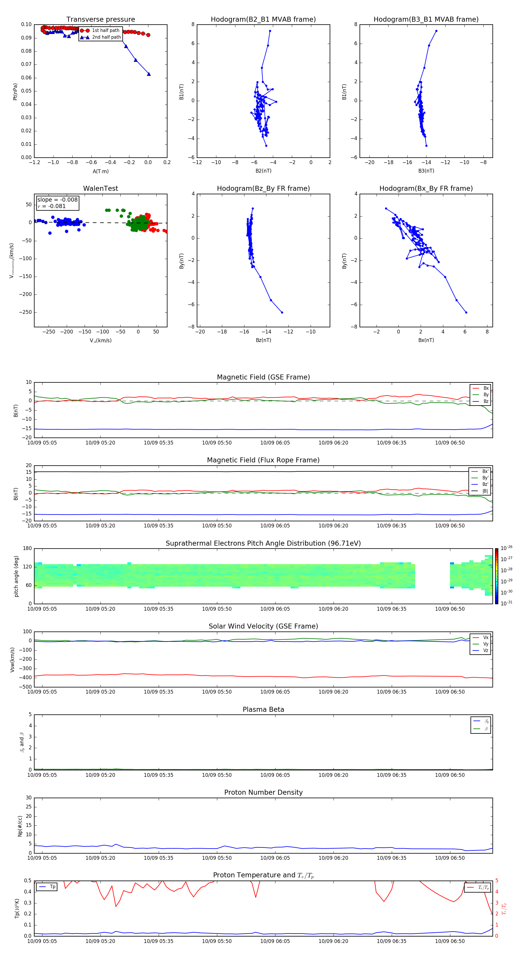Image resolution: width=527 pixels, height=967 pixels.
Task: Select Bz in the GSE magnetic field legend
Action: (x=480, y=401)
